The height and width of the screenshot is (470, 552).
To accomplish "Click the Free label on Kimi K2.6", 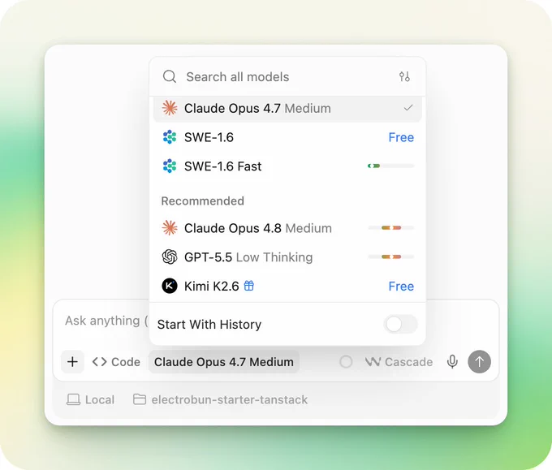I will pos(401,286).
